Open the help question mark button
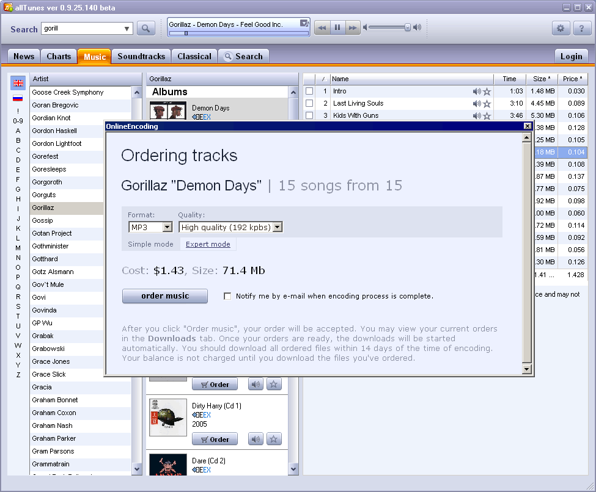This screenshot has width=596, height=492. point(581,28)
